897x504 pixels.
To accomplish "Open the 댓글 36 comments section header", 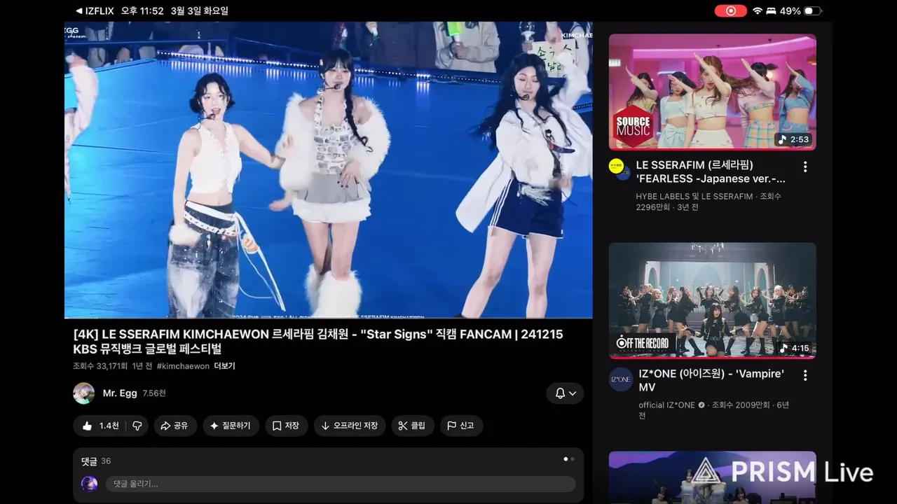I will pyautogui.click(x=96, y=461).
